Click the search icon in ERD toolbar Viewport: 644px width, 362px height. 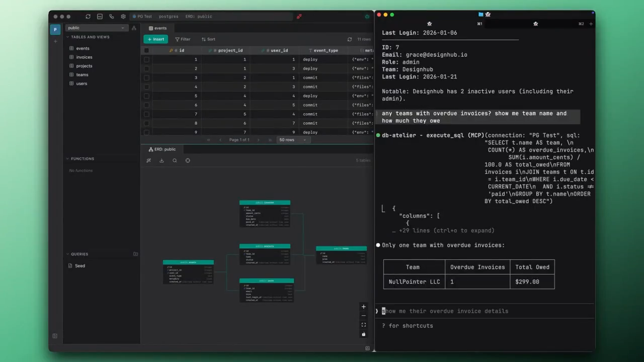click(175, 161)
